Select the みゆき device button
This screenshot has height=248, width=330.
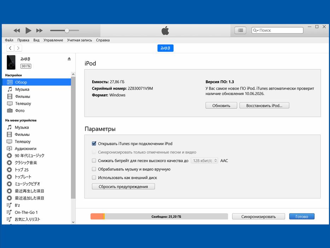click(166, 48)
